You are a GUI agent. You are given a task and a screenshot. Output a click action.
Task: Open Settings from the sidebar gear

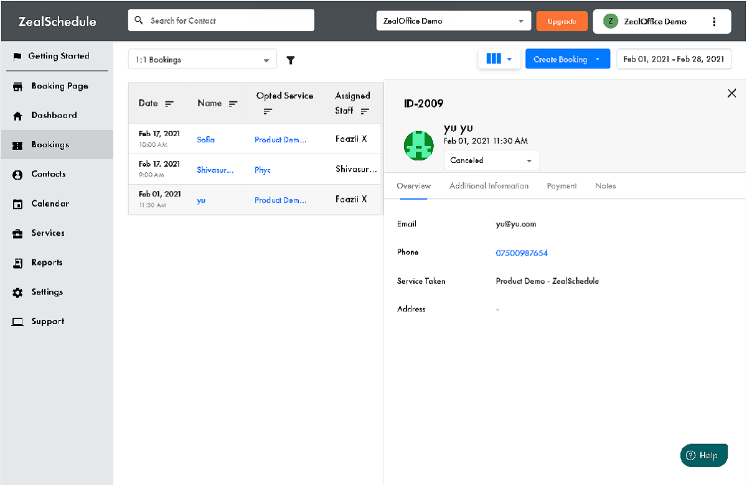(18, 292)
